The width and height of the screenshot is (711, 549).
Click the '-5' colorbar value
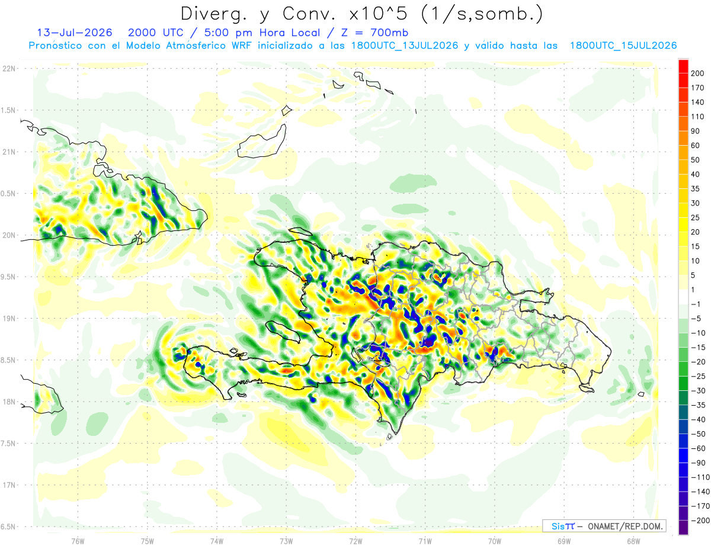(696, 319)
